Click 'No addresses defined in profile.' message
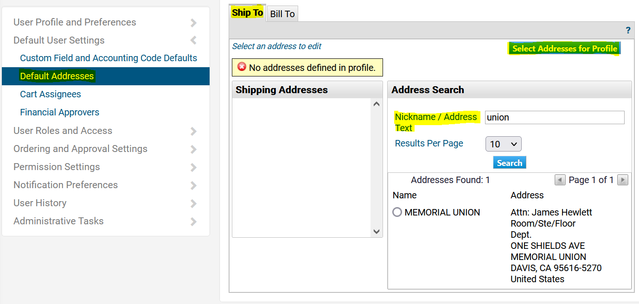 point(312,68)
